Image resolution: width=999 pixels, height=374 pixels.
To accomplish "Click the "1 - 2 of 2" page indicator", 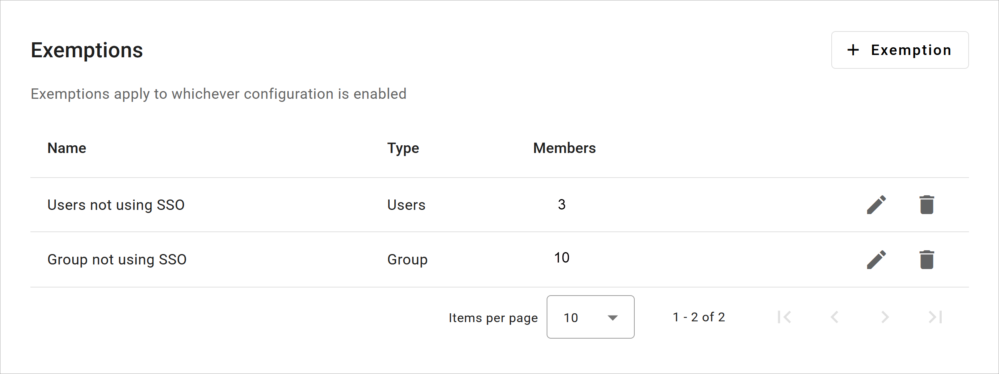I will coord(699,317).
